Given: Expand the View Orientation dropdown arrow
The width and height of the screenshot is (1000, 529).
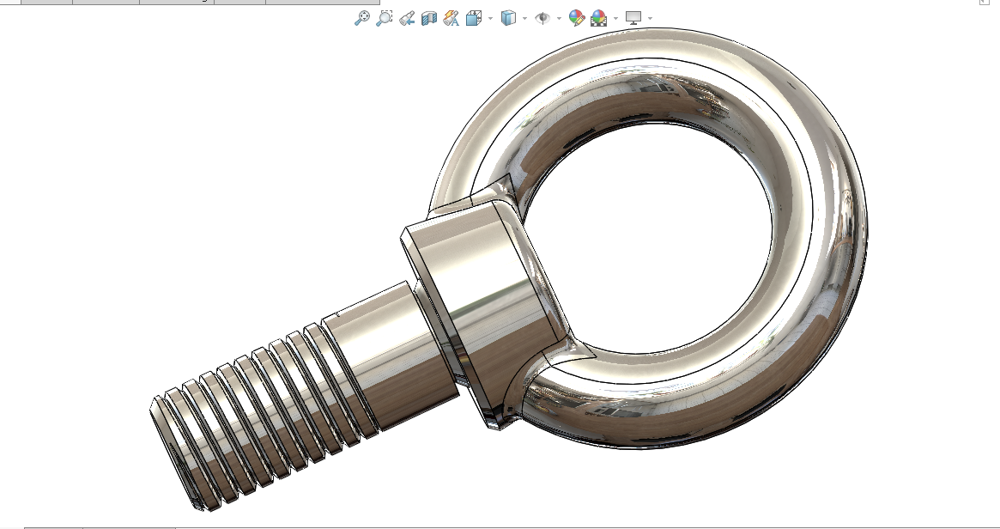Looking at the screenshot, I should (490, 18).
